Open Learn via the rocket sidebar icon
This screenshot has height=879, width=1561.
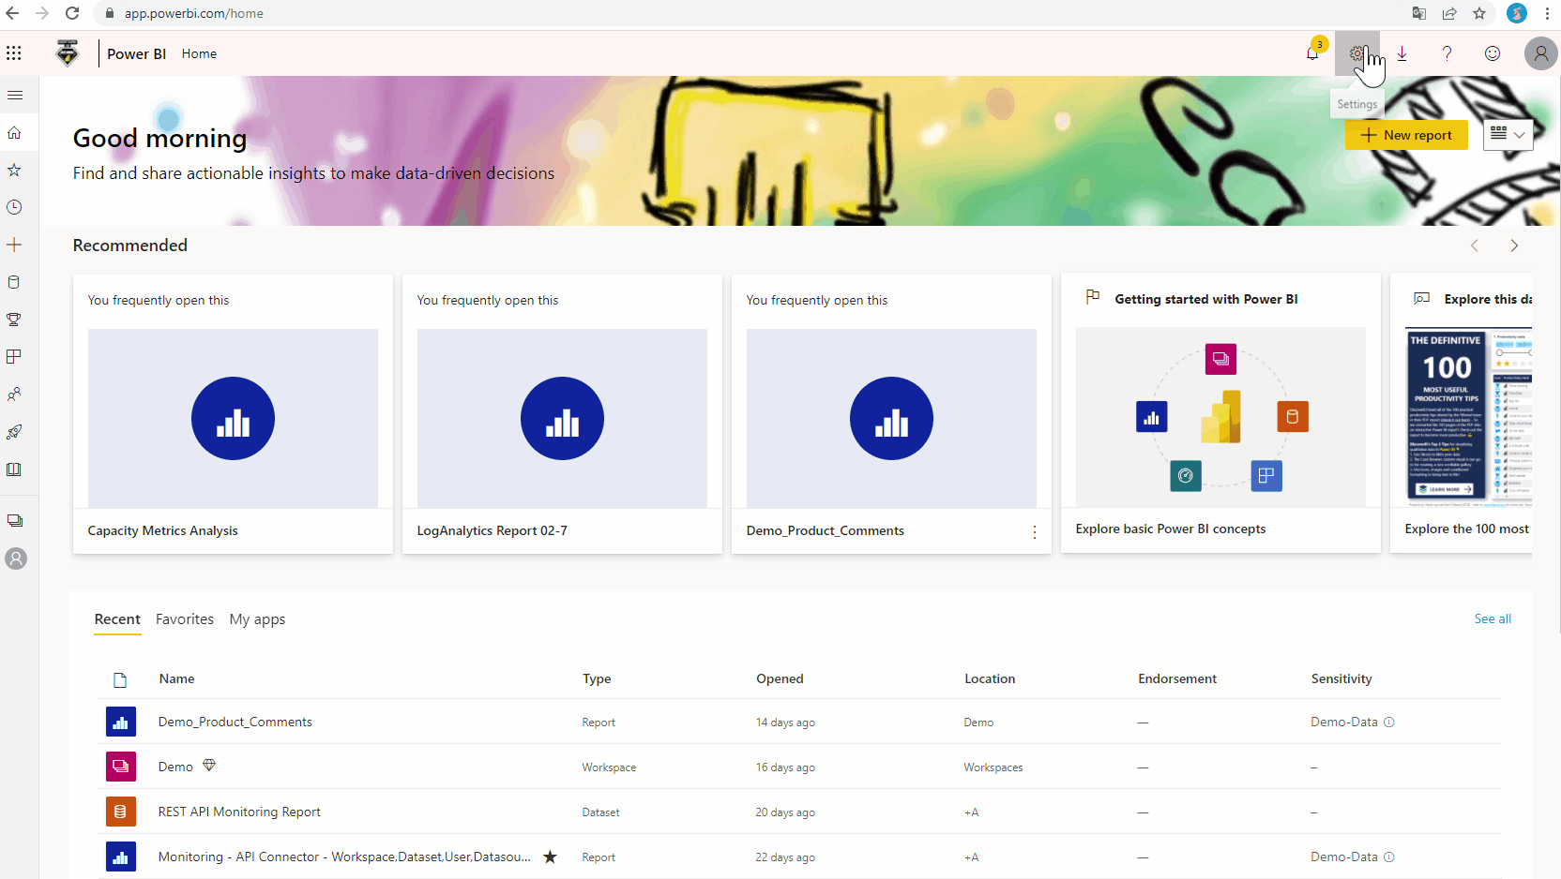click(x=14, y=432)
